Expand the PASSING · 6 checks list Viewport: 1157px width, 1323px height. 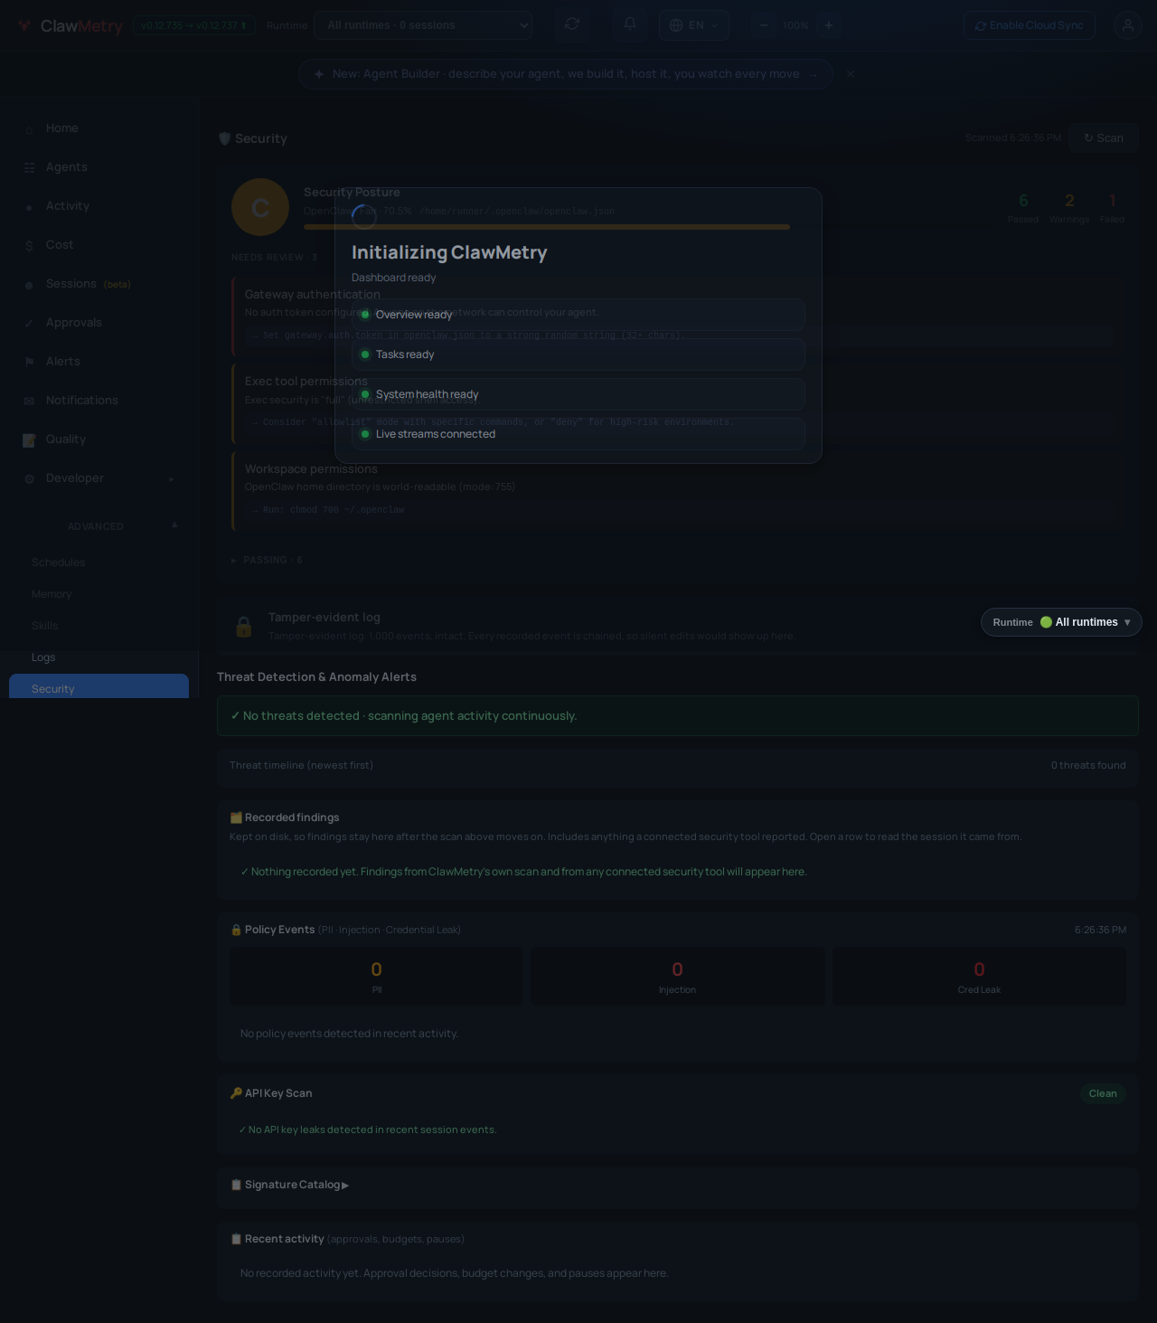pyautogui.click(x=267, y=561)
